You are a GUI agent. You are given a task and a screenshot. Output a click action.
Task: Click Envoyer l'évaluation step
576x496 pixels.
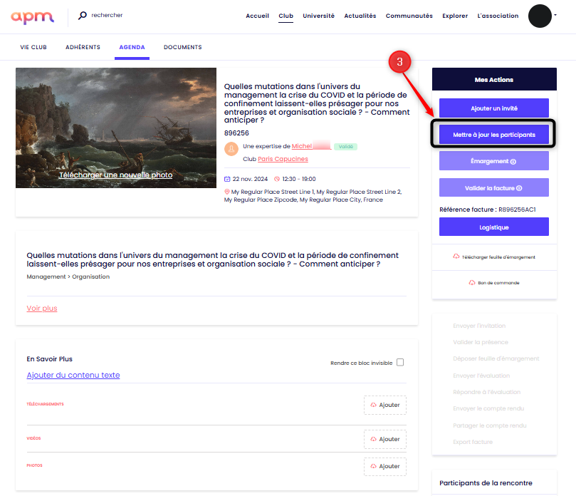[x=481, y=376]
